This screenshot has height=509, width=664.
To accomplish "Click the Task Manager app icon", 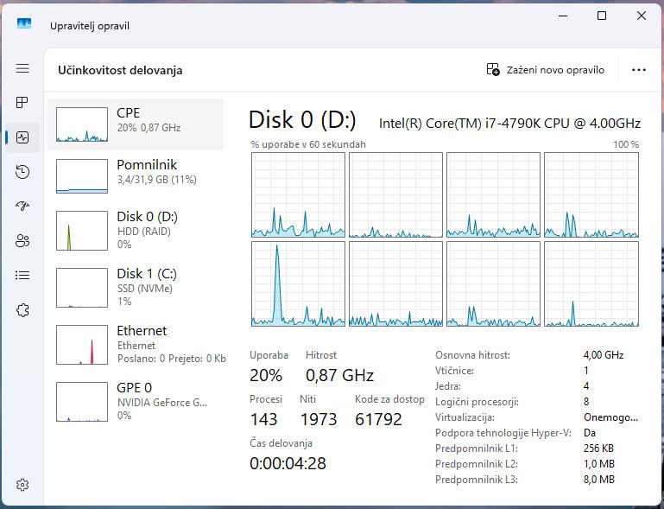I will pos(24,22).
